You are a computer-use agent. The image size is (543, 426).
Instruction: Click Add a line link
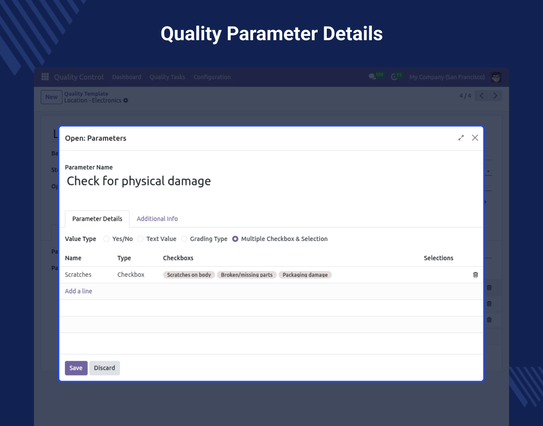click(79, 291)
